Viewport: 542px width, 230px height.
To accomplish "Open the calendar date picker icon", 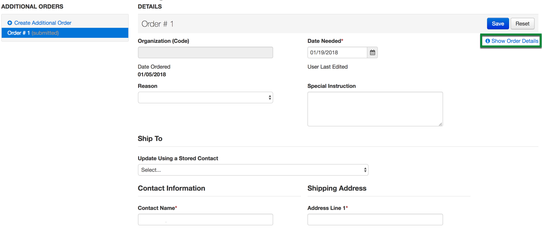I will pos(372,52).
